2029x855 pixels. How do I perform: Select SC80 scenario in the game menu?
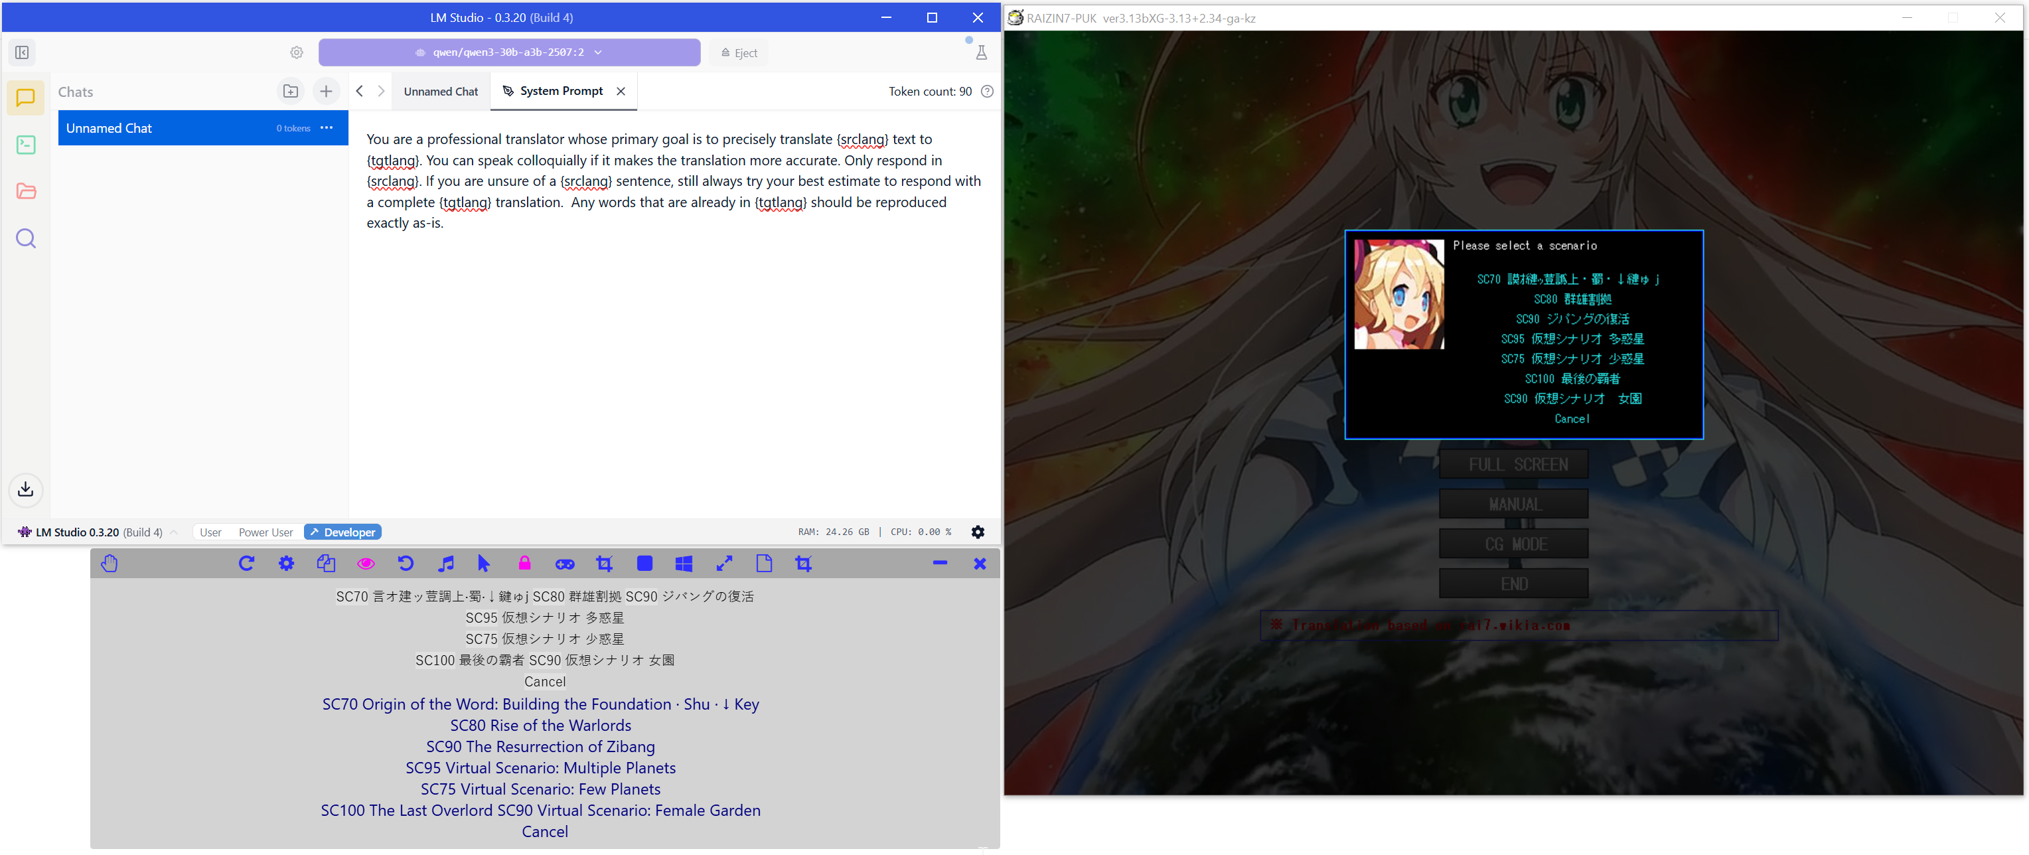pos(1572,299)
